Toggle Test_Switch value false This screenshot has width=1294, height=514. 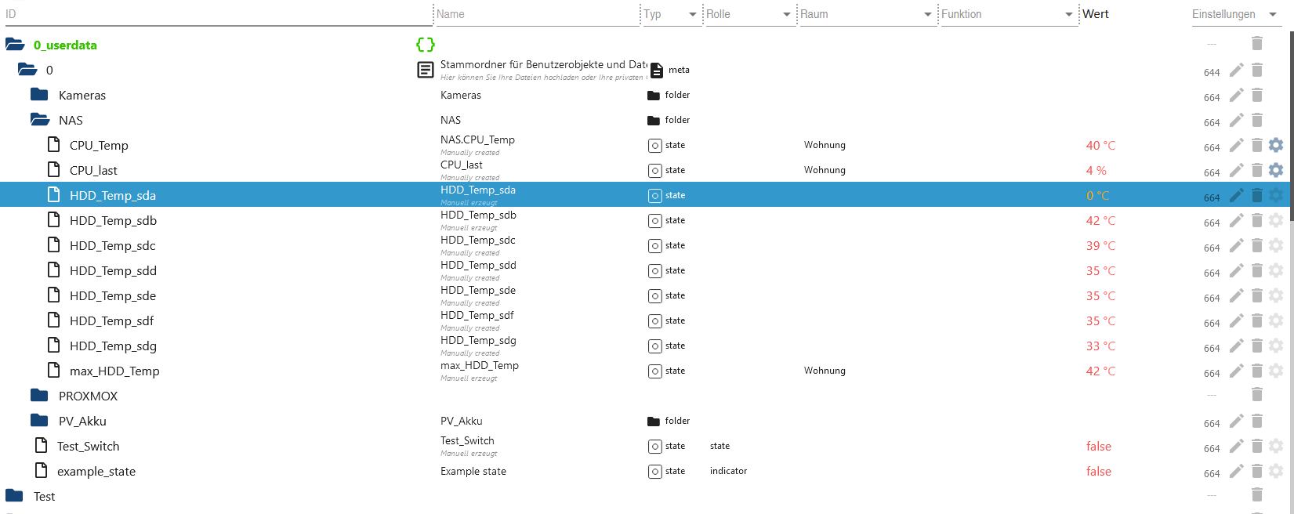1098,447
